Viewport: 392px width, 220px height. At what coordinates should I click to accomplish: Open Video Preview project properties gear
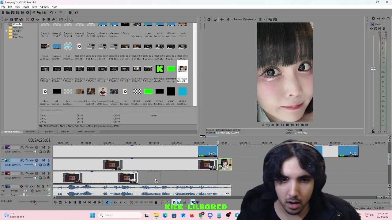(209, 19)
